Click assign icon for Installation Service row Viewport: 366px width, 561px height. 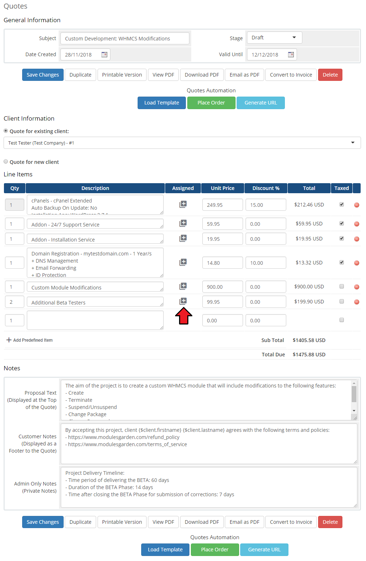point(183,238)
